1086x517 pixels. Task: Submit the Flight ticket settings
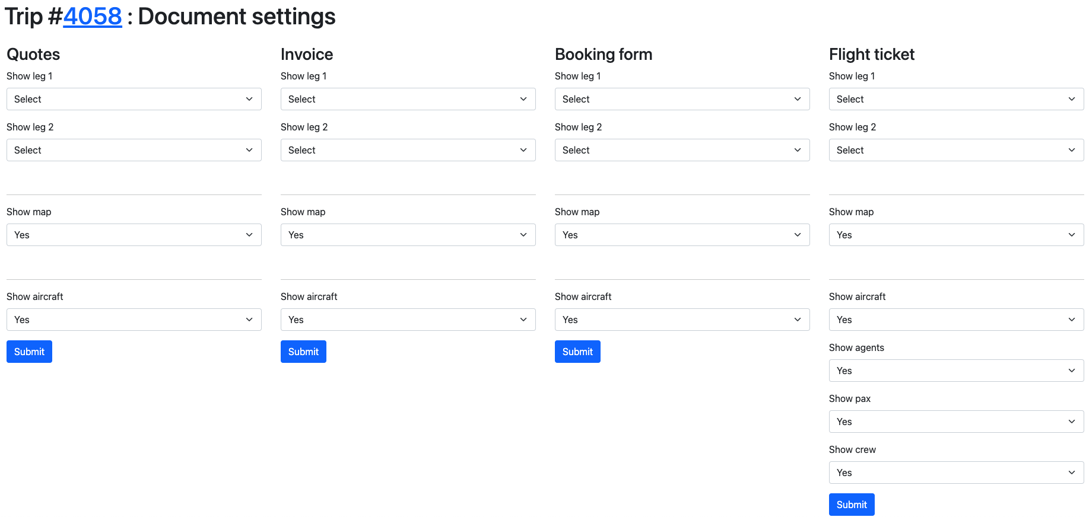[x=852, y=505]
